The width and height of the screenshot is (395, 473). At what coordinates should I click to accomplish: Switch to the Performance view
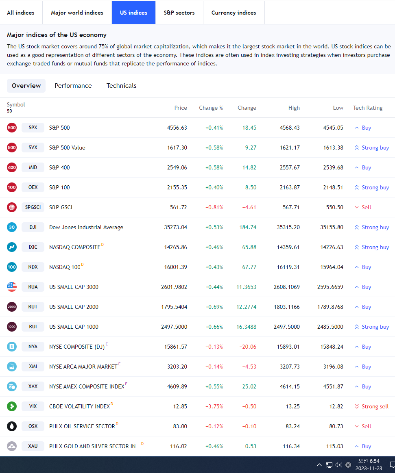pos(73,86)
